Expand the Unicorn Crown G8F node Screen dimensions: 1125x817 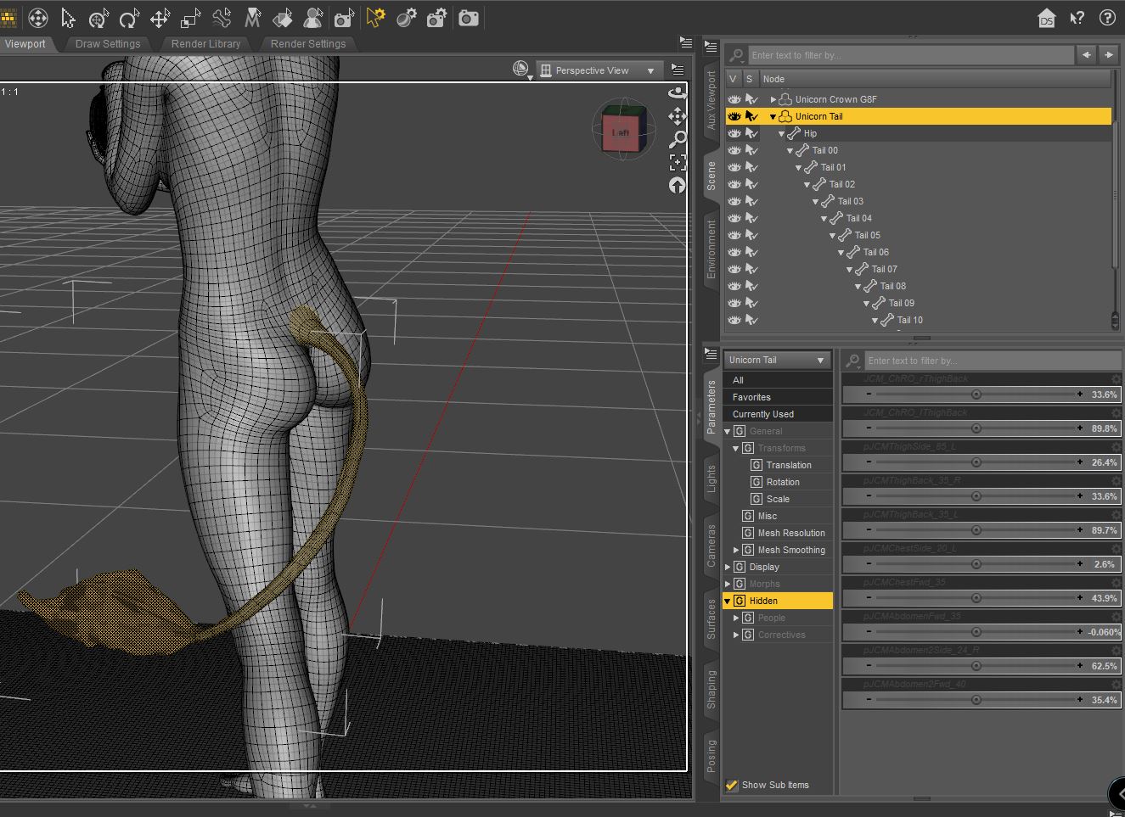click(773, 99)
